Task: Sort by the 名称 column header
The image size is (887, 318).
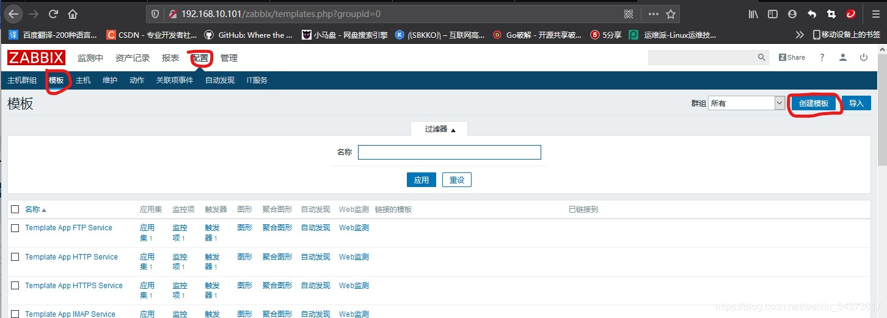Action: [35, 209]
